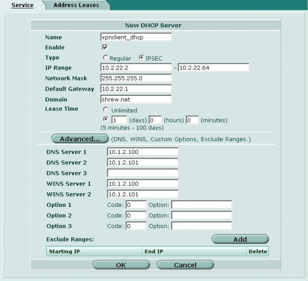Viewport: 308px width, 281px height.
Task: Select the timed lease radio button
Action: [105, 119]
